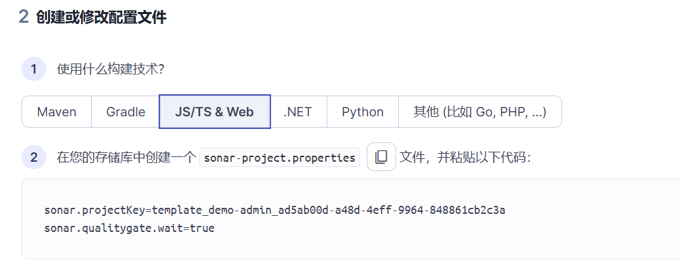Click the large section number 2
680x272 pixels.
point(24,17)
